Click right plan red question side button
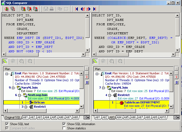 tap(176, 77)
